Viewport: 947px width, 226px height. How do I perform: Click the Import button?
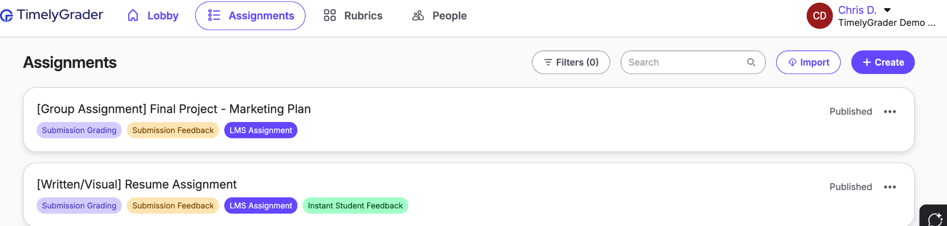tap(808, 62)
